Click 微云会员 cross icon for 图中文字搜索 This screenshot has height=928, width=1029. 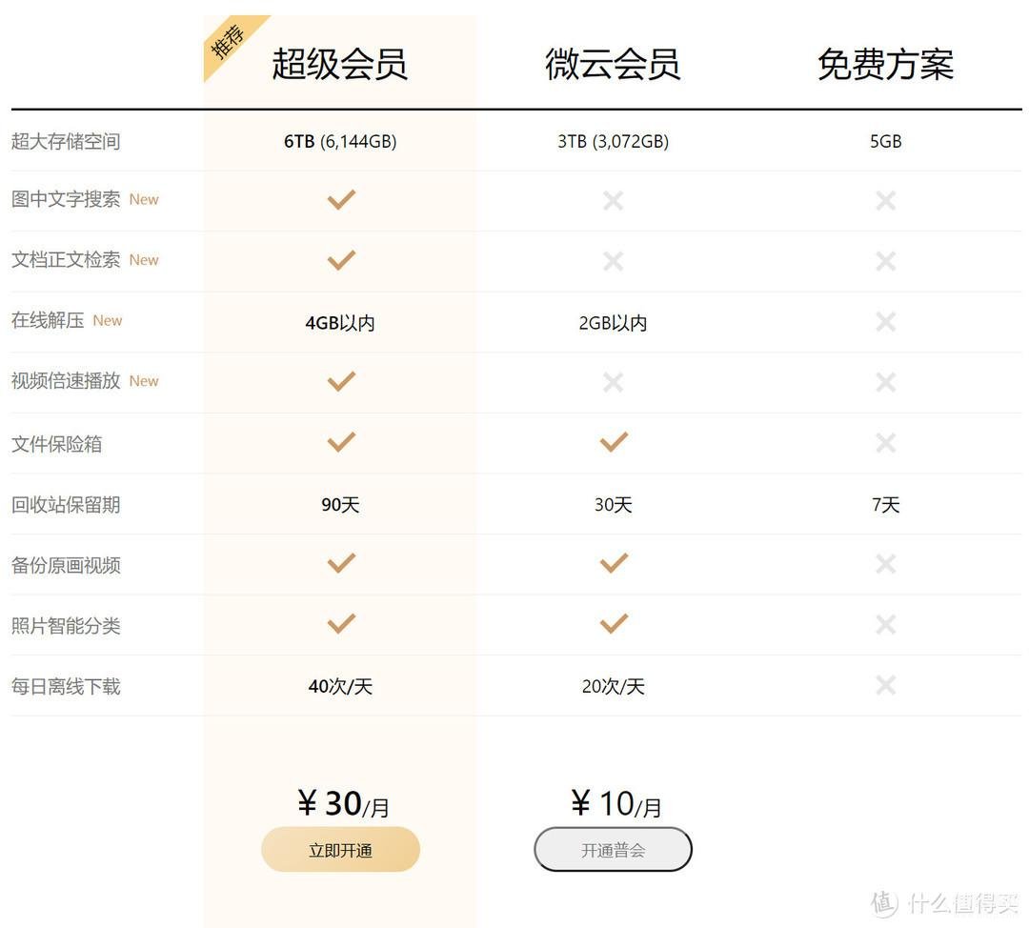point(613,200)
